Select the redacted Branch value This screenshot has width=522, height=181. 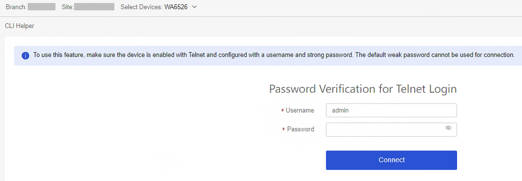coord(42,7)
